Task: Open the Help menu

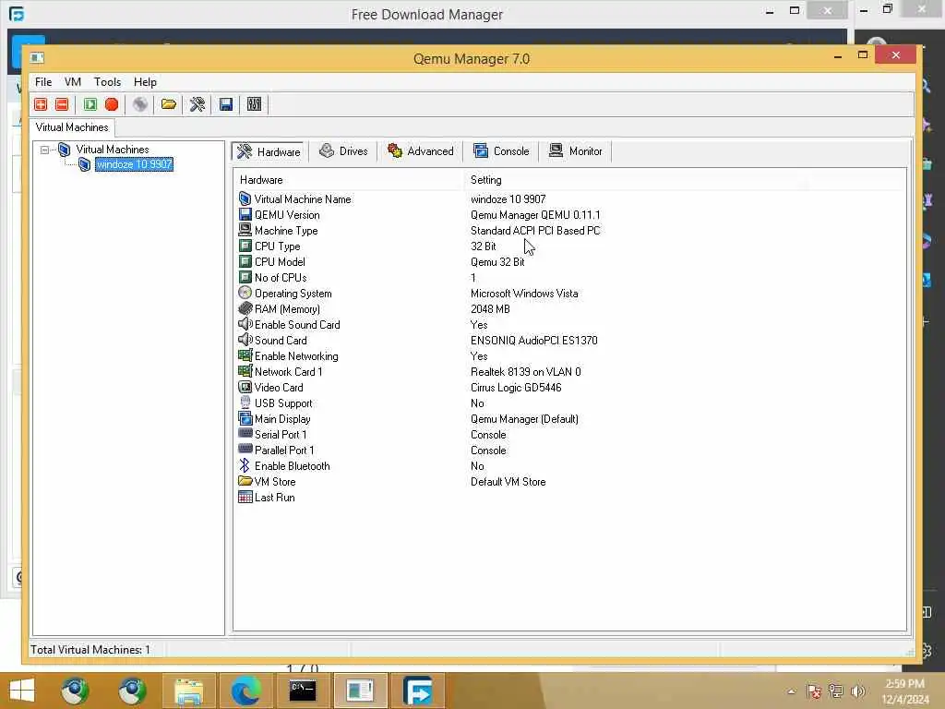Action: coord(145,82)
